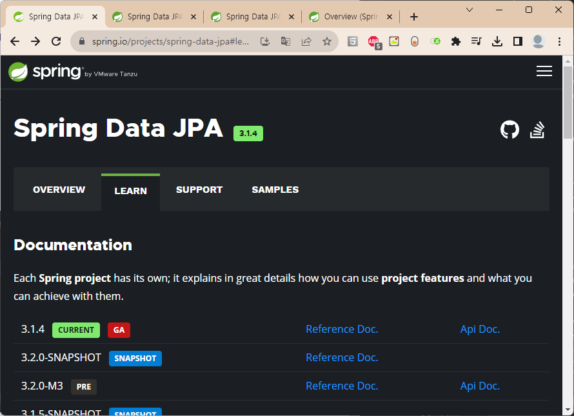Viewport: 574px width, 416px height.
Task: Translate this page icon
Action: tap(286, 41)
